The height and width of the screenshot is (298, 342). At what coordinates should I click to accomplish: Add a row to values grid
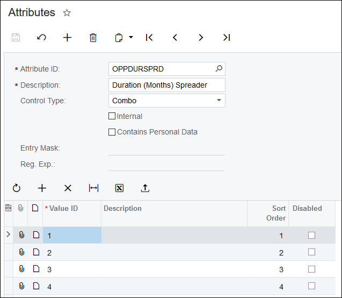click(x=42, y=188)
